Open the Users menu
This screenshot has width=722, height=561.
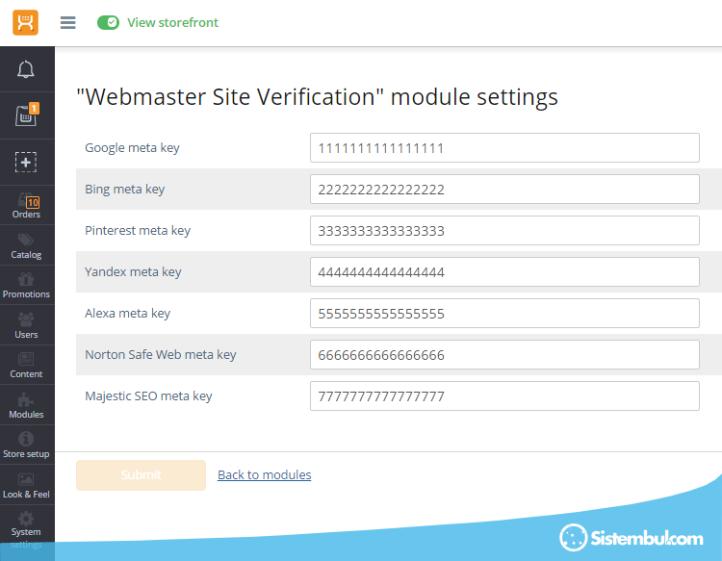26,325
